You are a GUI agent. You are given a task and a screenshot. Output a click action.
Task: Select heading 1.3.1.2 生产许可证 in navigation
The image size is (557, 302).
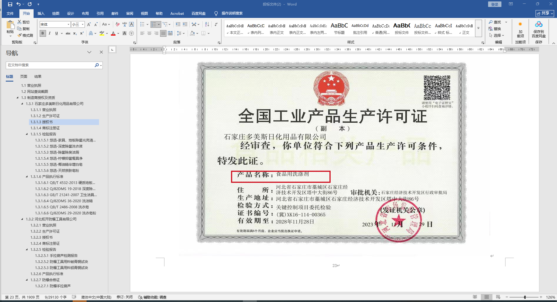[45, 116]
